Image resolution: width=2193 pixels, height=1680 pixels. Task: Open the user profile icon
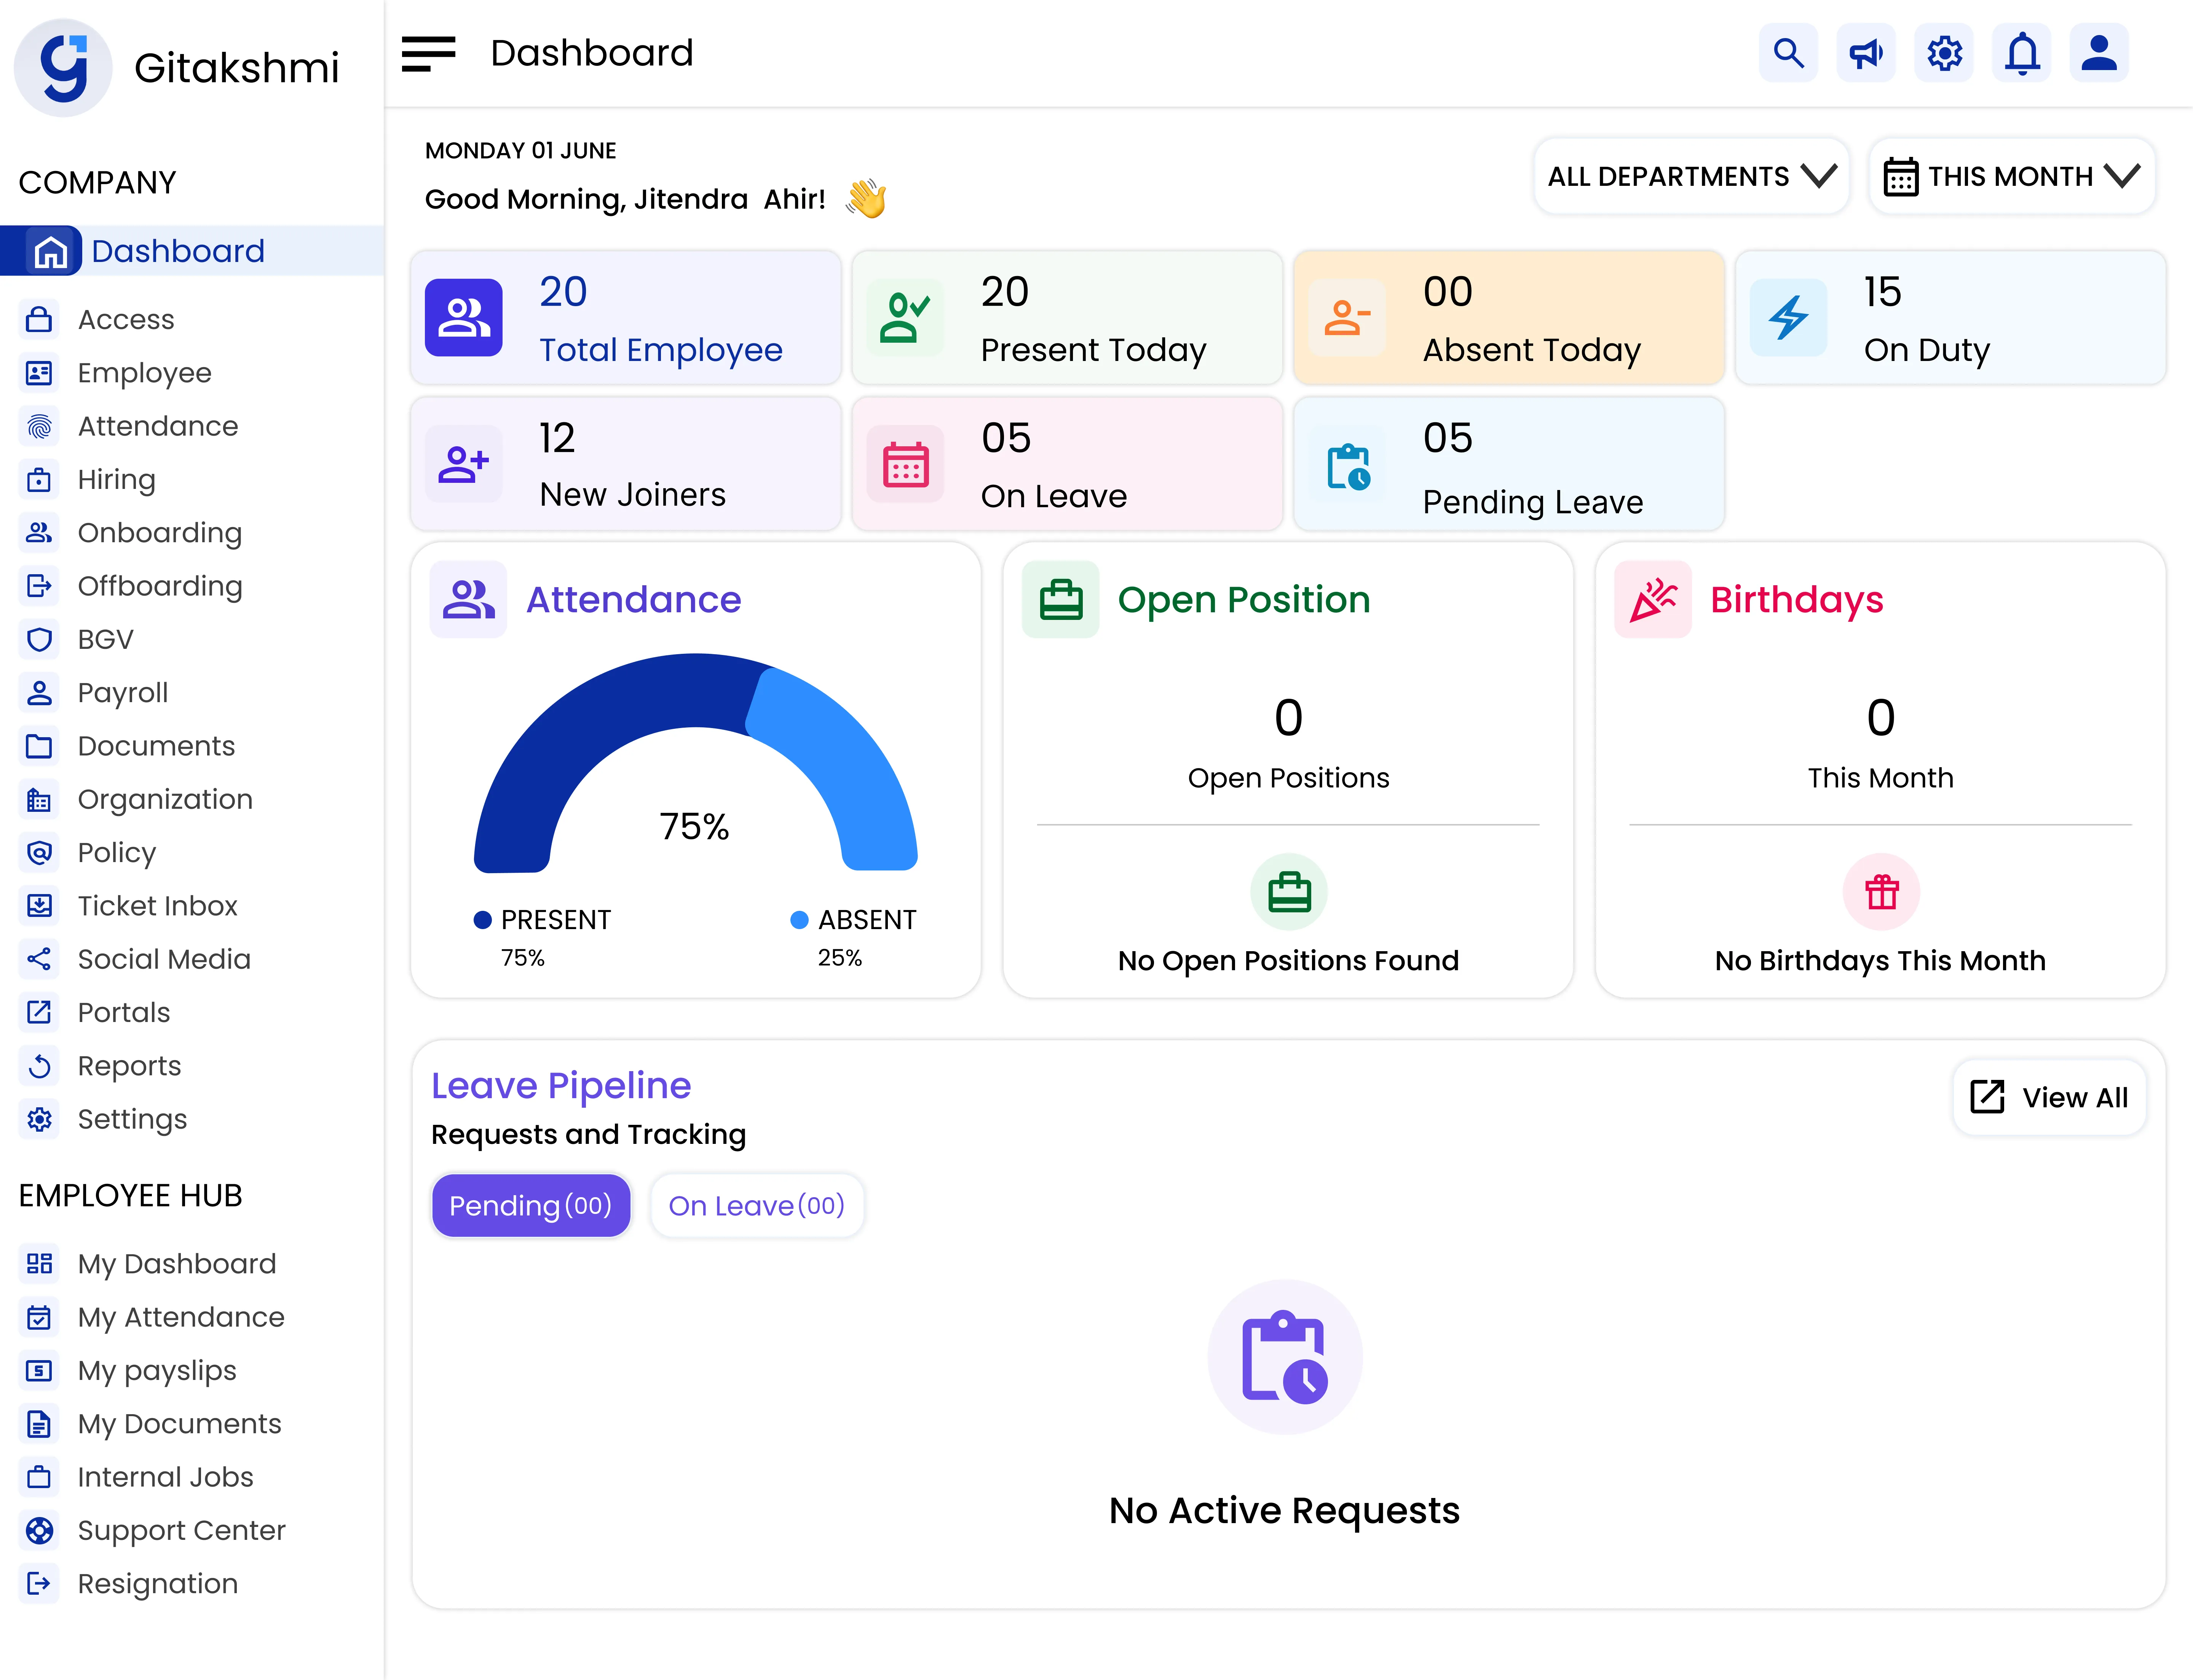[2099, 53]
